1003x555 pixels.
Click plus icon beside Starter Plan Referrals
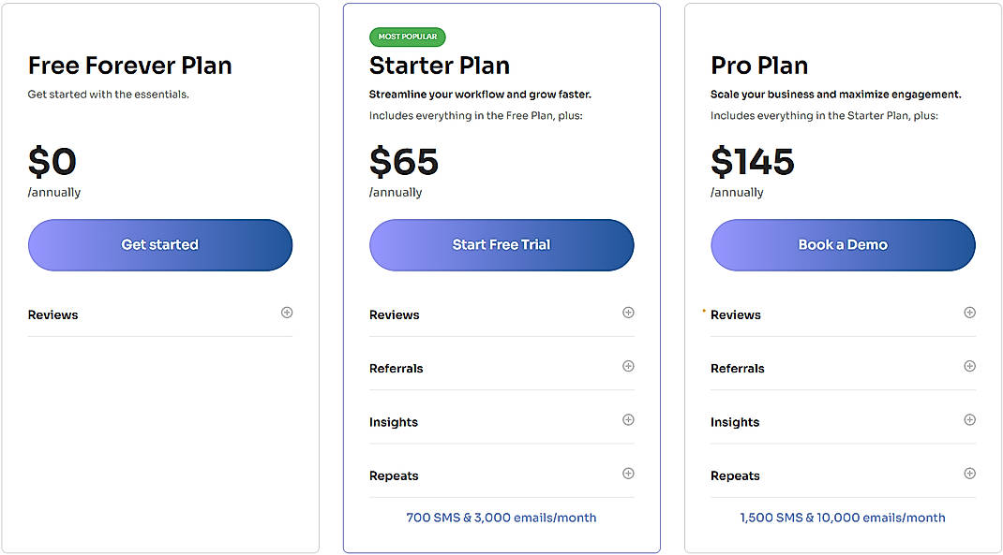[628, 366]
